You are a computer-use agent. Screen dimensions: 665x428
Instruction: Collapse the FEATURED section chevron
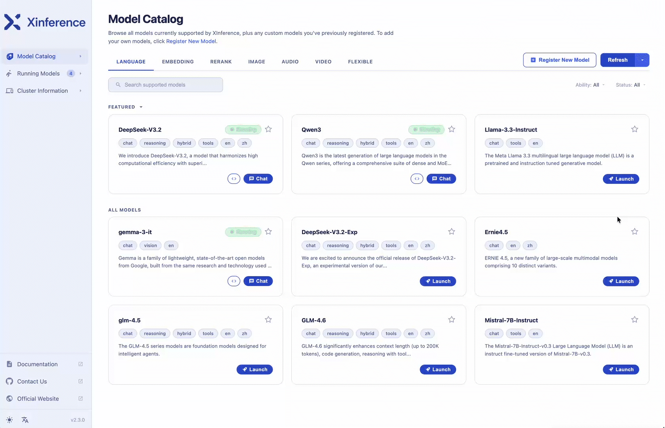(141, 107)
